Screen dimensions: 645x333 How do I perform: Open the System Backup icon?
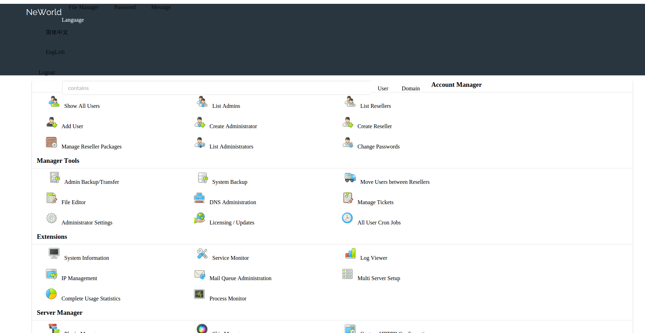click(202, 178)
